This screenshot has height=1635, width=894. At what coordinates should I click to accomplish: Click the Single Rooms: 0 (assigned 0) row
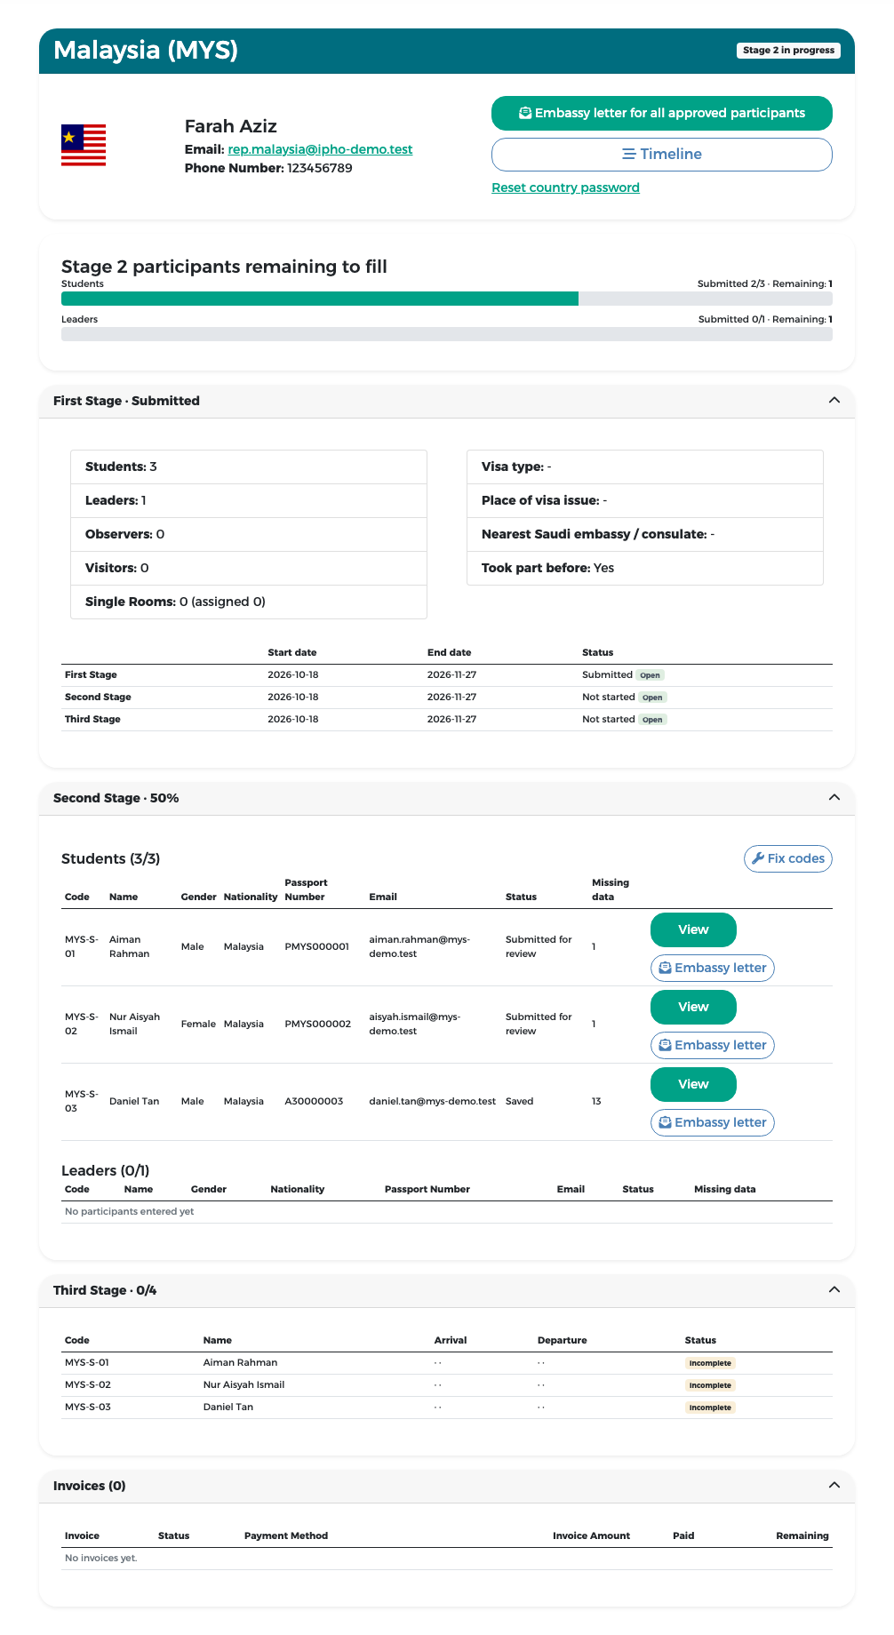[x=249, y=602]
